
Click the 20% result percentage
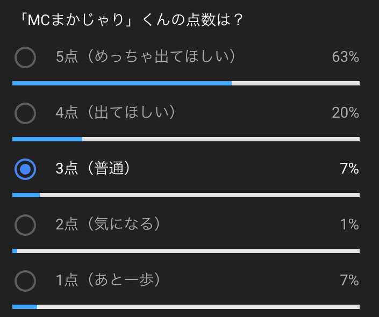point(346,113)
